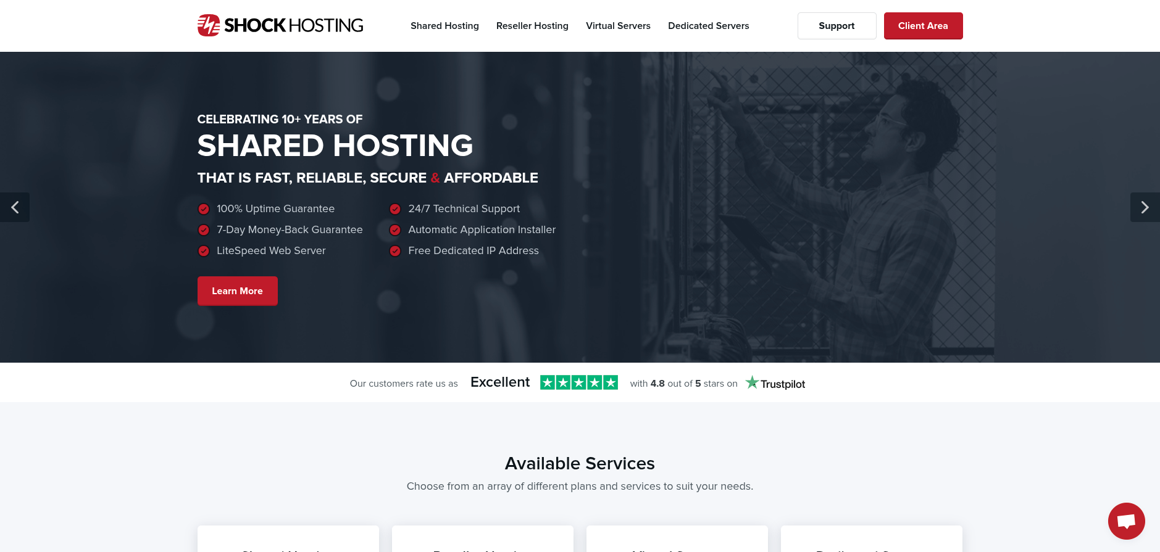This screenshot has height=552, width=1160.
Task: Click the 7-Day Money-Back Guarantee check icon
Action: pyautogui.click(x=203, y=230)
